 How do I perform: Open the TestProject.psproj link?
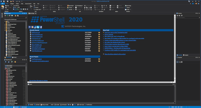tap(37, 59)
